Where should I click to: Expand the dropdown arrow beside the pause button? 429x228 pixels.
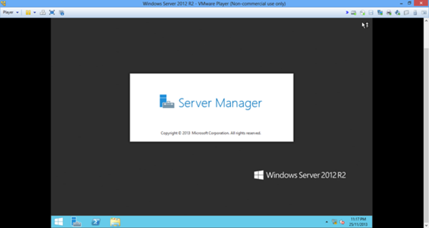point(35,12)
